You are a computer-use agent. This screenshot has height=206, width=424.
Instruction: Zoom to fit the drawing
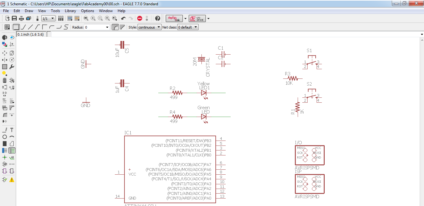click(86, 18)
